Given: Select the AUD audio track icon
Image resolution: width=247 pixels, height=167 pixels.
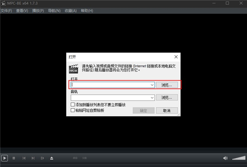Looking at the screenshot, I should 75,158.
